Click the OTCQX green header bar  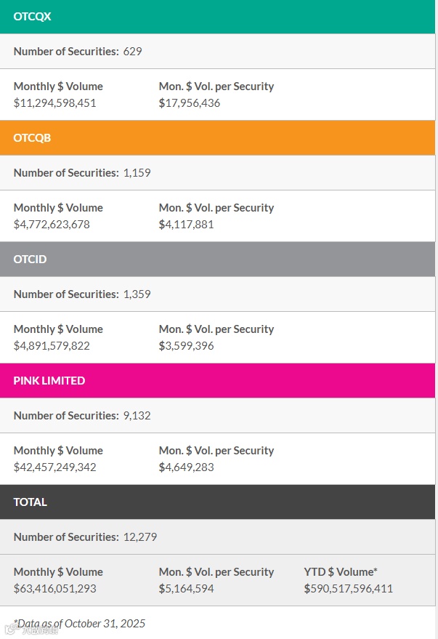tap(218, 16)
